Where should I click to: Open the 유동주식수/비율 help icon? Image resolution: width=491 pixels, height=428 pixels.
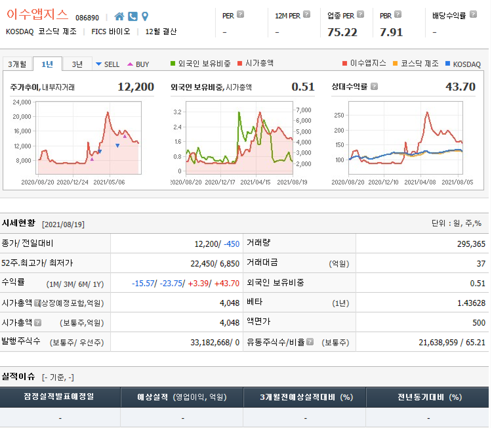pos(310,342)
